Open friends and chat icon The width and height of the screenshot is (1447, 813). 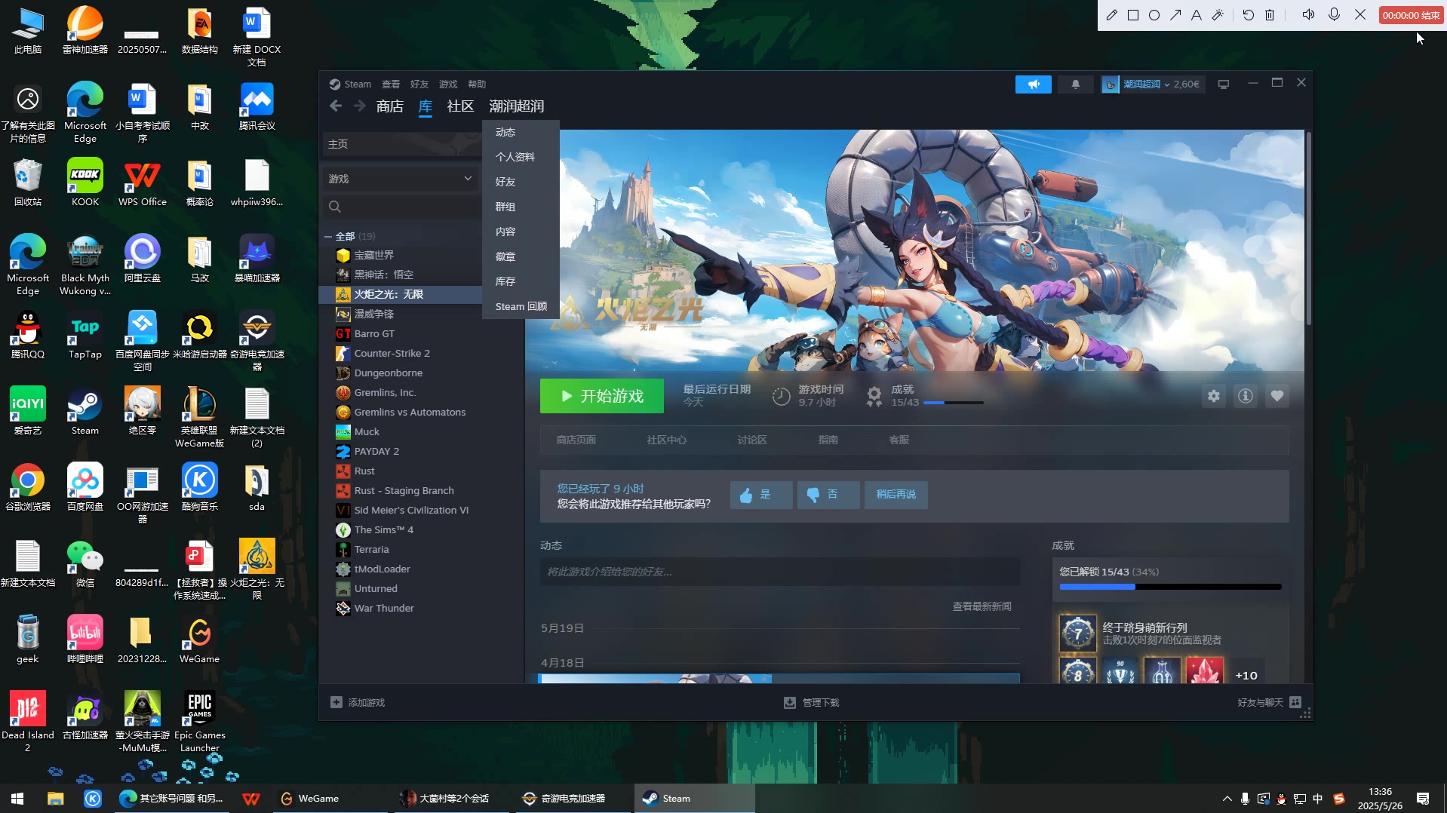pyautogui.click(x=1295, y=702)
